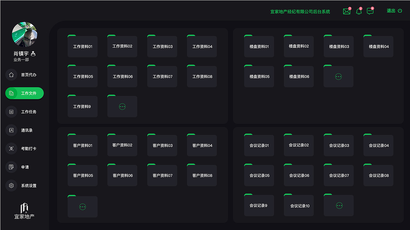Screen dimensions: 410x230
Task: Open folder 会议记录9
Action: (259, 205)
